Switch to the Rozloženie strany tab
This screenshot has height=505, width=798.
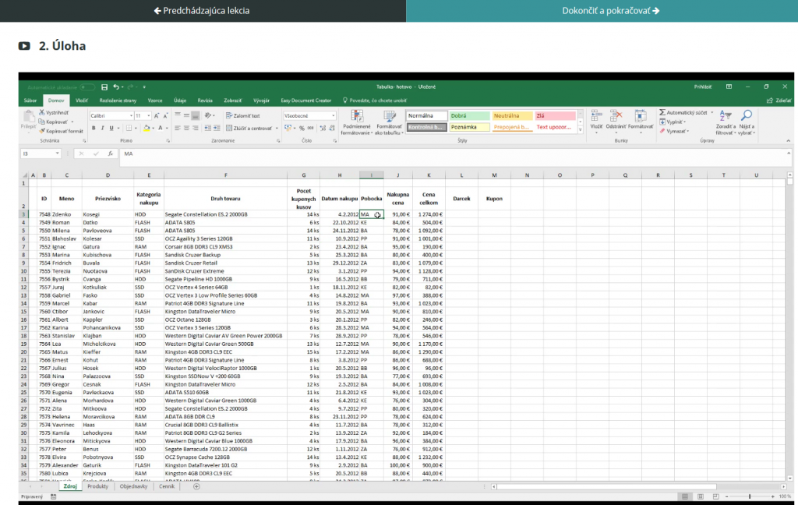click(118, 101)
